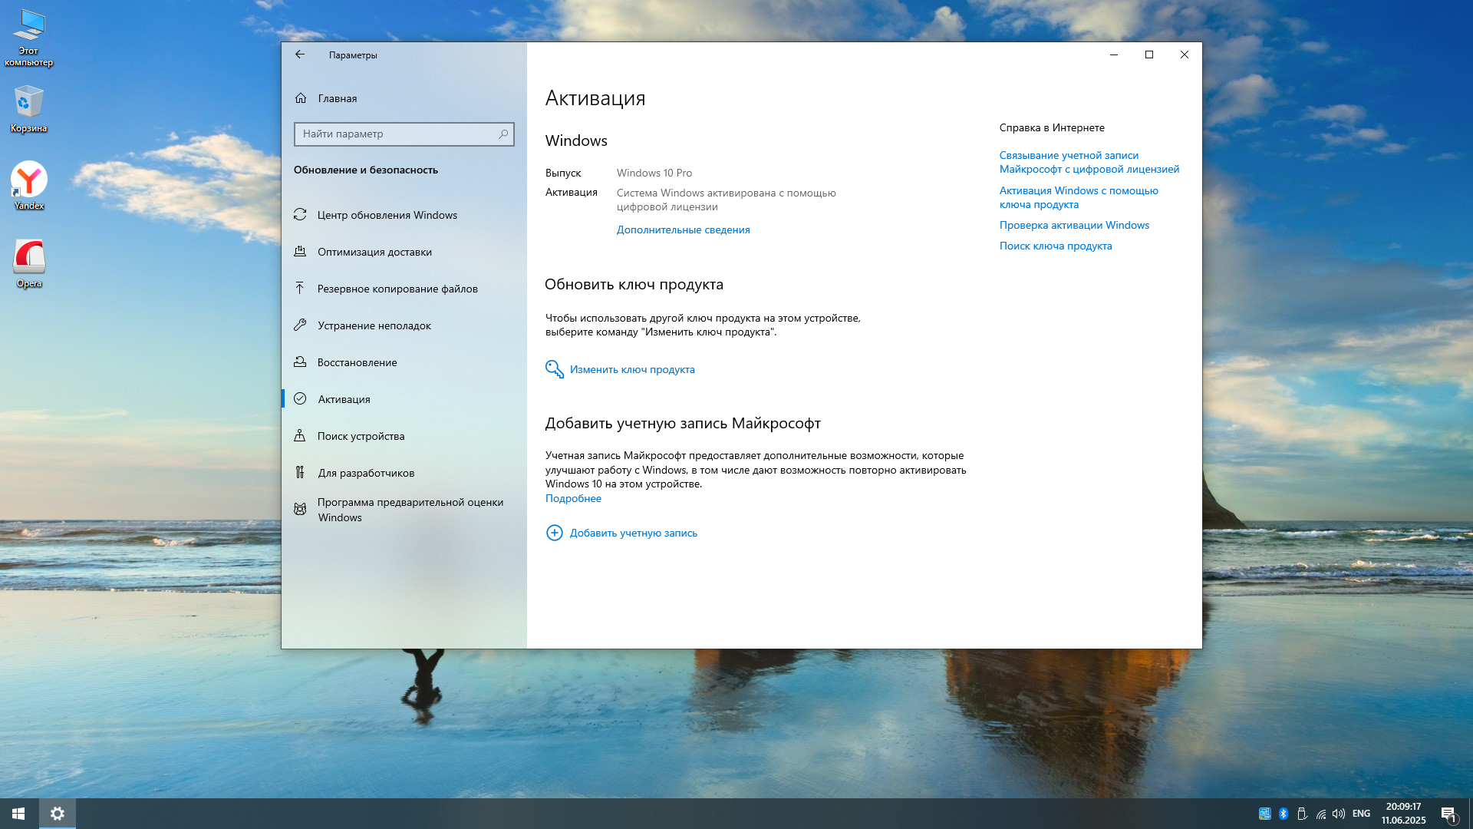The width and height of the screenshot is (1473, 829).
Task: Click the search magnifier icon in Найти параметр
Action: click(503, 134)
